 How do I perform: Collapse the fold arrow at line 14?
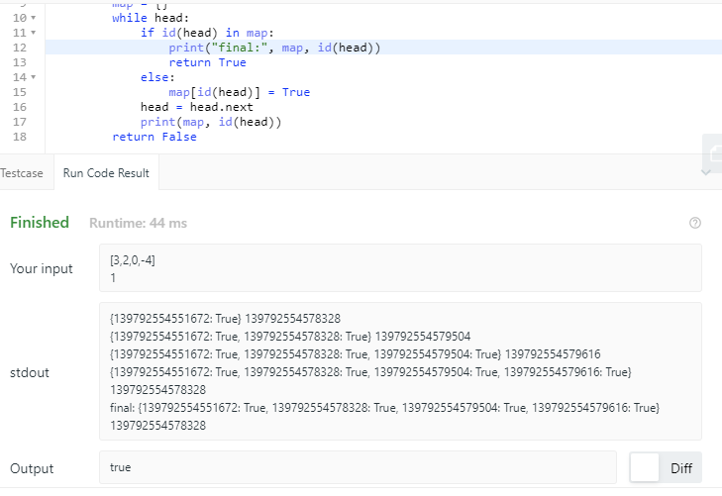click(33, 77)
